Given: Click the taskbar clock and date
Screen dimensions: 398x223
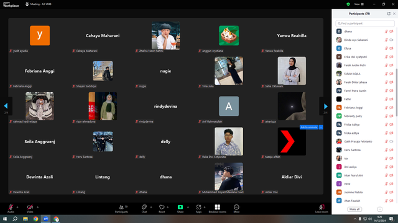Looking at the screenshot, I should (380, 219).
